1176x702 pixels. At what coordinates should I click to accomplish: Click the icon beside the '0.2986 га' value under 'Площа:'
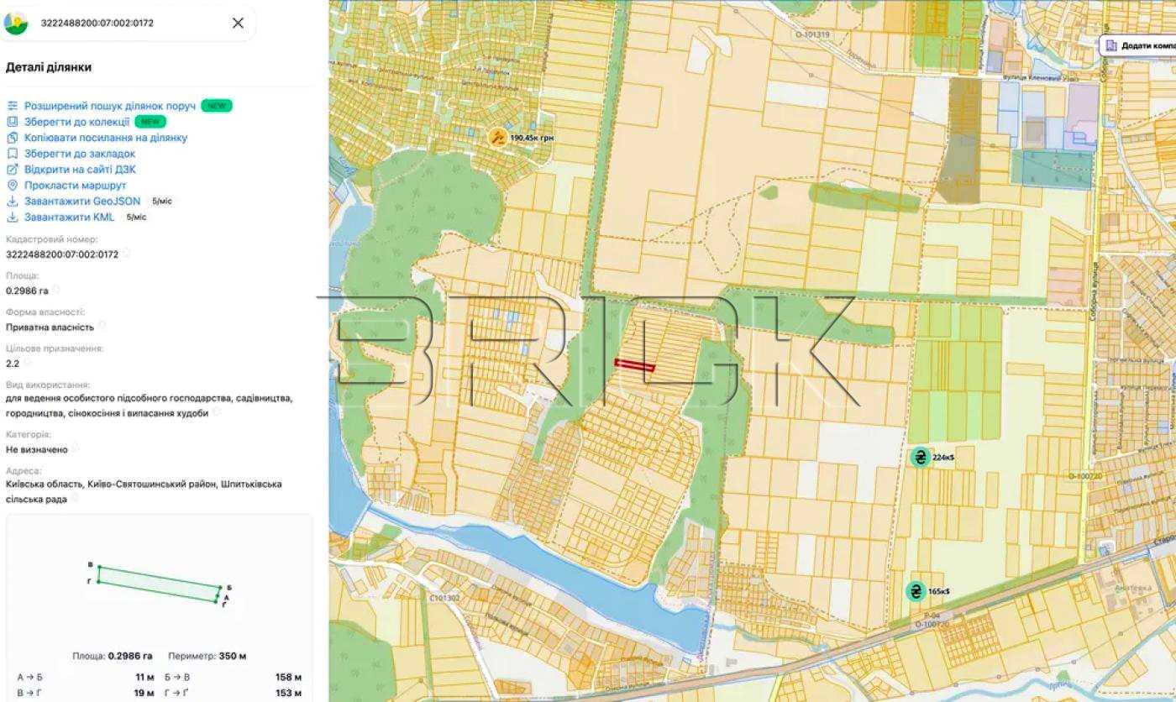[56, 290]
